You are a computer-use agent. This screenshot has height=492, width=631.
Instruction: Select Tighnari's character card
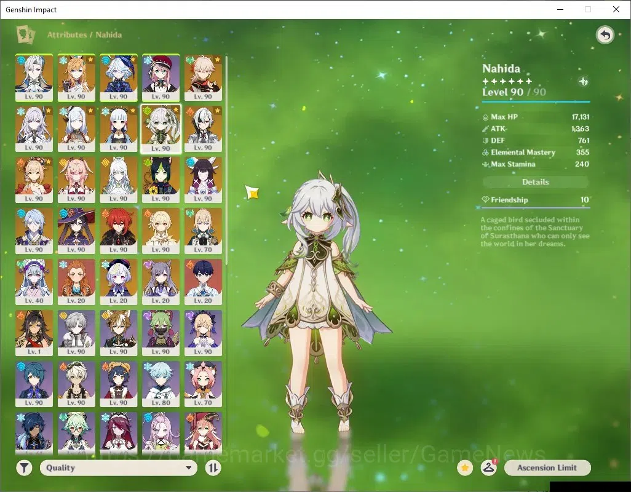161,180
